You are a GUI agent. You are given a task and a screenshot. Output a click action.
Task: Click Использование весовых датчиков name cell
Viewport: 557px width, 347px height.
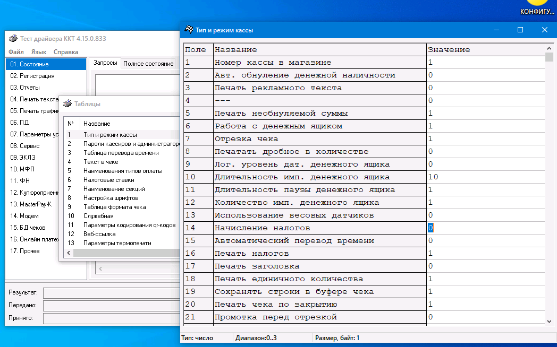pyautogui.click(x=320, y=215)
